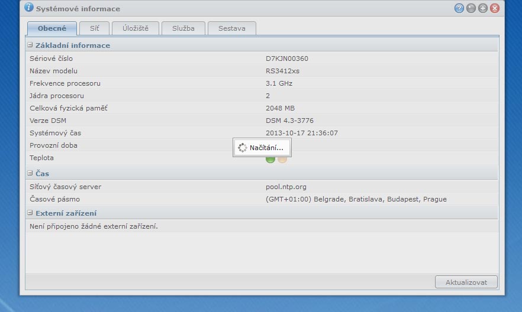Viewport: 522px width, 312px height.
Task: Maximize window with the plus icon
Action: [x=483, y=8]
